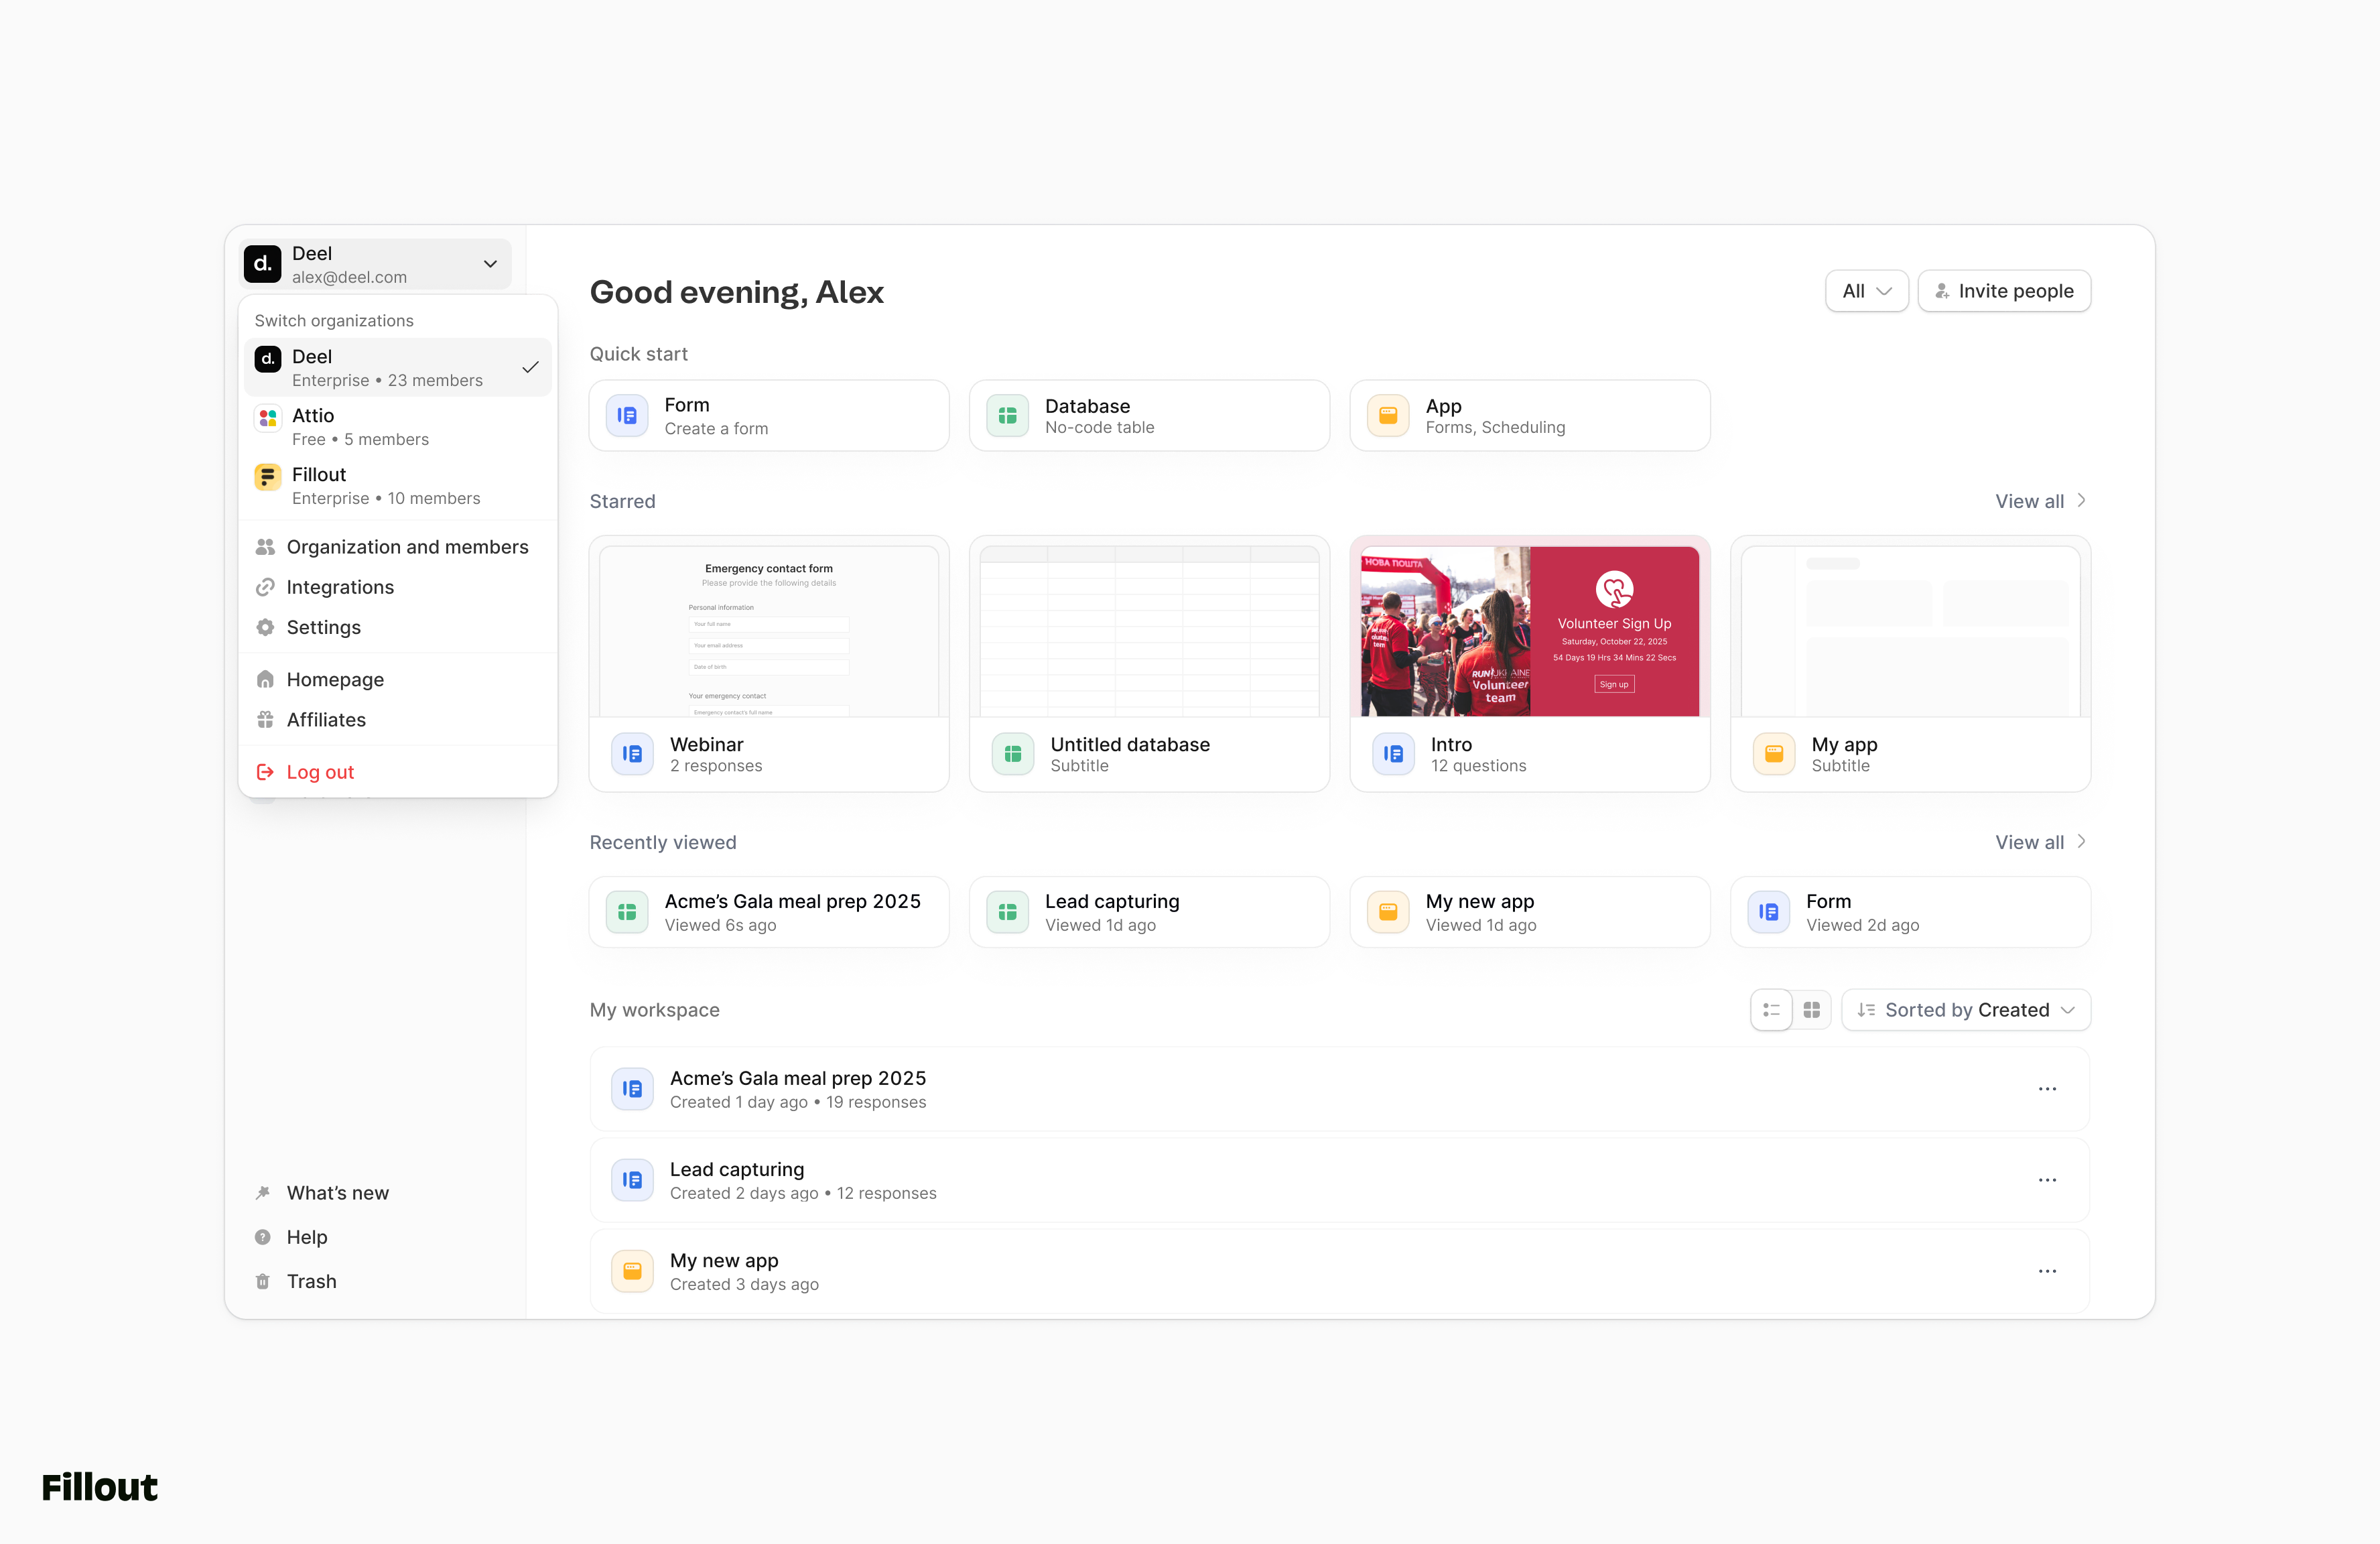Switch workspace to list view
Image resolution: width=2380 pixels, height=1544 pixels.
tap(1771, 1010)
